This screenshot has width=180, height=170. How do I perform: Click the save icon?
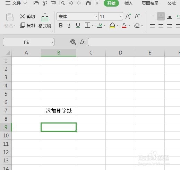(x=88, y=3)
